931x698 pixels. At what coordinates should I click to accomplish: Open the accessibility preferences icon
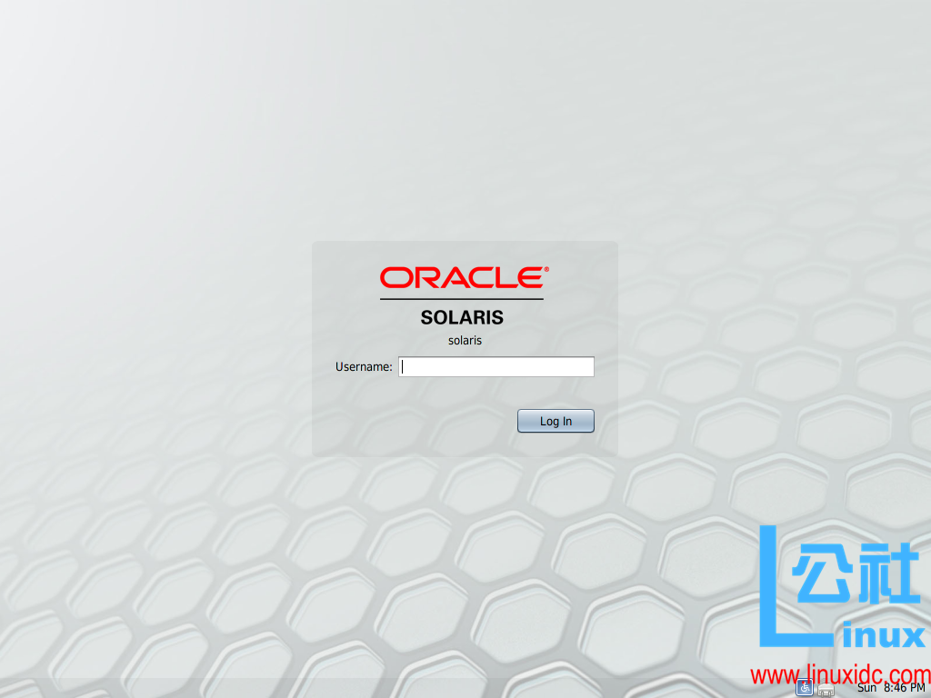[x=804, y=688]
